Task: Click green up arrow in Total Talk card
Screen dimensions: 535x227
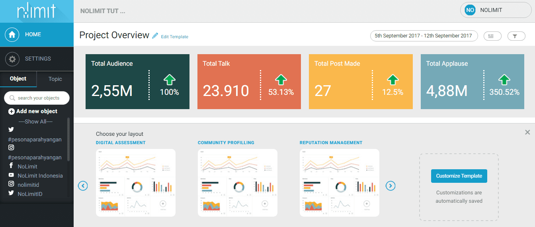Action: click(x=281, y=79)
